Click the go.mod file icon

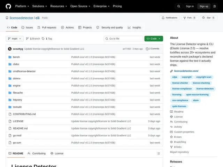click(10, 135)
